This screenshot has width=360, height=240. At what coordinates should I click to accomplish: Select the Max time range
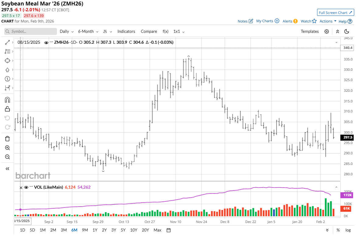[157, 230]
